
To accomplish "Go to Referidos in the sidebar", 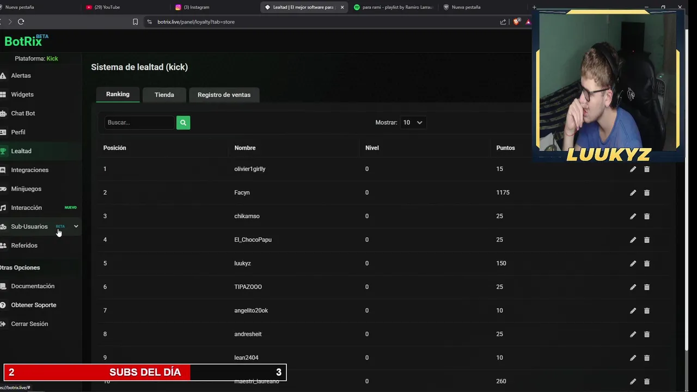I will 24,246.
